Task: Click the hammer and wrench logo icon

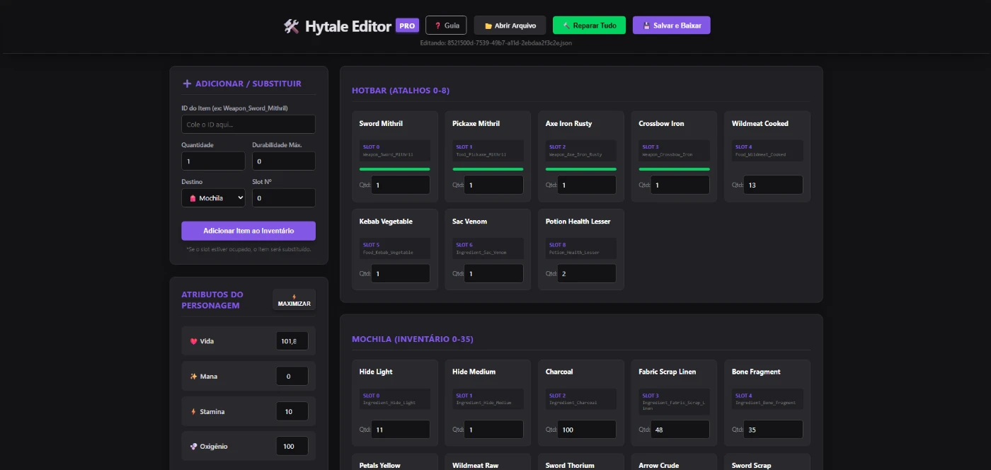Action: 292,26
